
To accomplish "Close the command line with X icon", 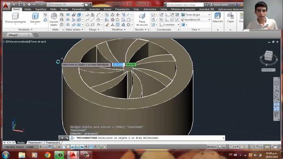I will pyautogui.click(x=62, y=138).
